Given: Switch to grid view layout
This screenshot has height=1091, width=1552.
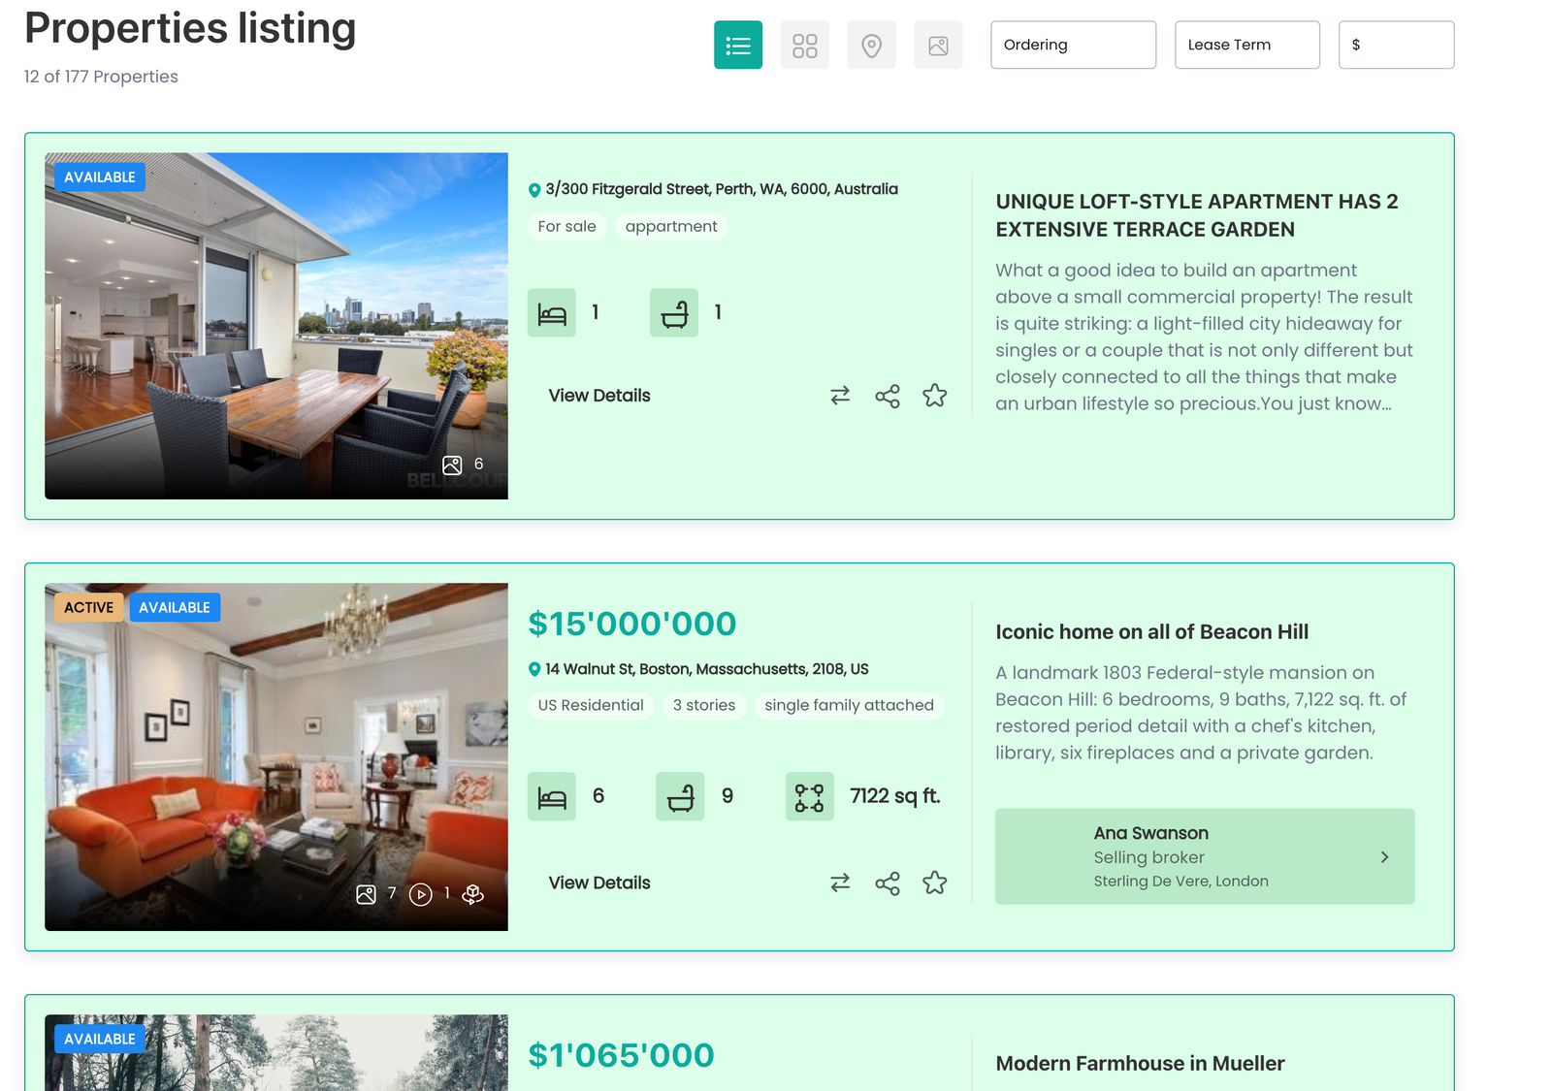Looking at the screenshot, I should (x=805, y=45).
